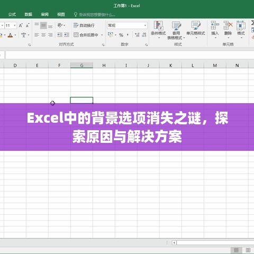The image size is (254, 254).
Task: Select column E header
Action: coord(37,66)
